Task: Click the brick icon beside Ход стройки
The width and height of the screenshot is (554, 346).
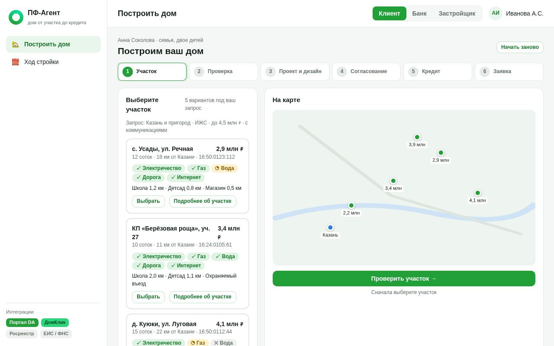Action: point(15,62)
